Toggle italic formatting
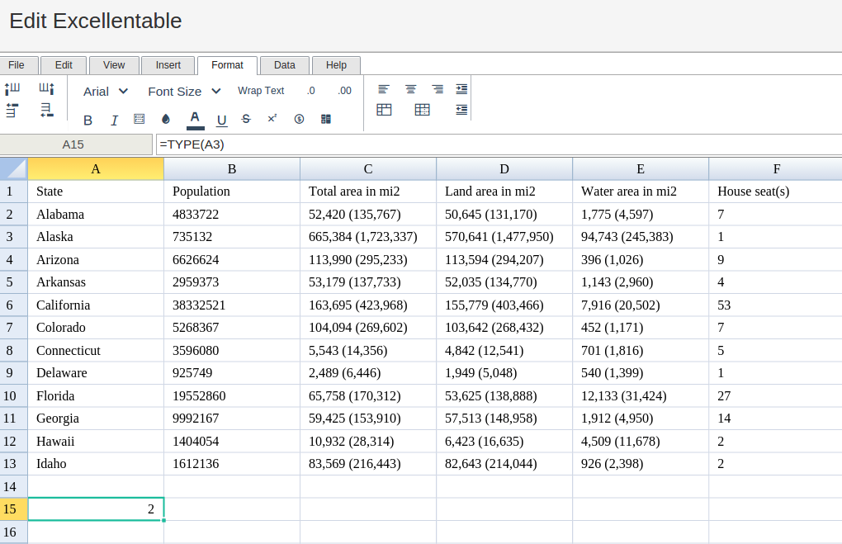Screen dimensions: 842x544 pos(114,120)
